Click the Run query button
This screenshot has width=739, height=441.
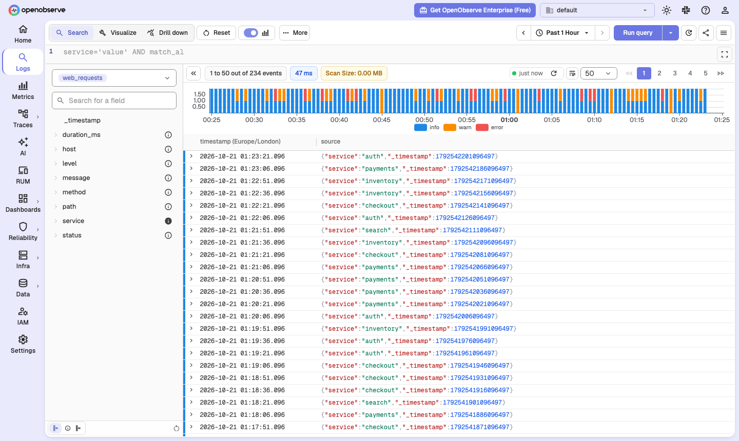point(638,33)
